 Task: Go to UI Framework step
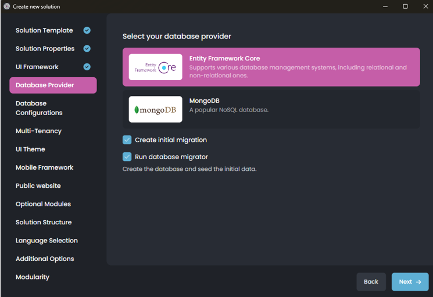pos(53,67)
